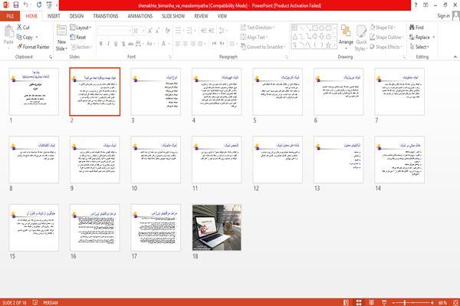Click the zoom slider handle
The width and height of the screenshot is (460, 306).
pos(405,302)
